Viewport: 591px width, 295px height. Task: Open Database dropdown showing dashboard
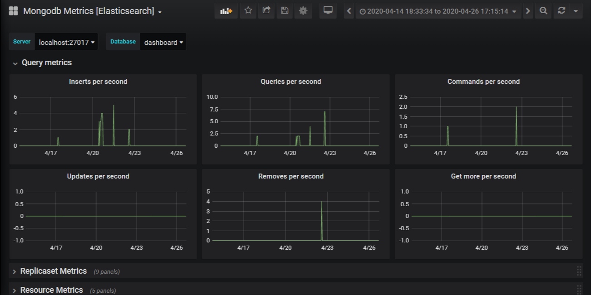(x=163, y=42)
